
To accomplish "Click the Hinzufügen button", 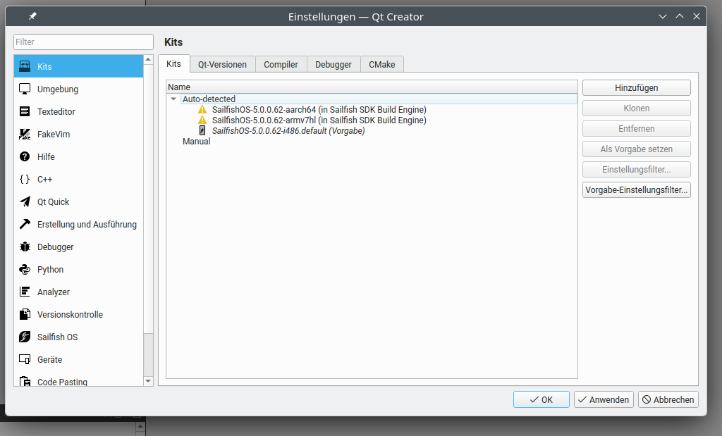I will tap(636, 88).
